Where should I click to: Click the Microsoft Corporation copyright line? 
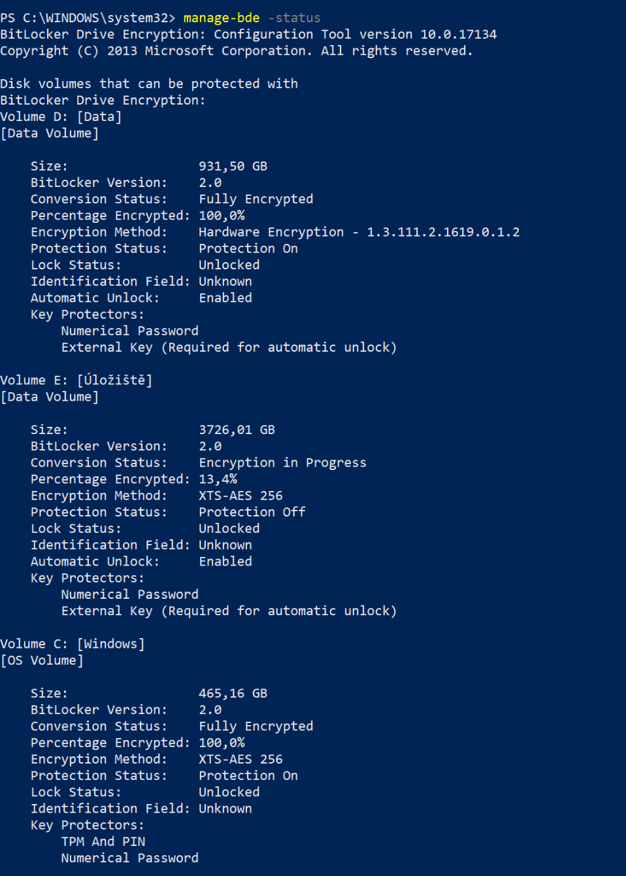(236, 50)
